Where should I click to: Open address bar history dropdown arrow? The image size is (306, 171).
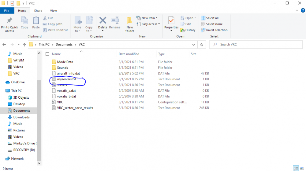coord(193,45)
